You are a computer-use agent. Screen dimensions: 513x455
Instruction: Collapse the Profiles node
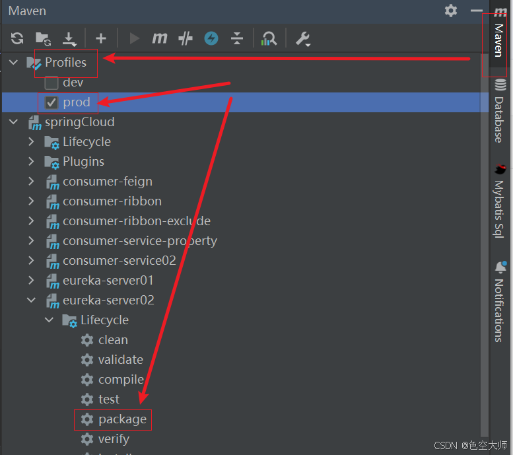13,62
